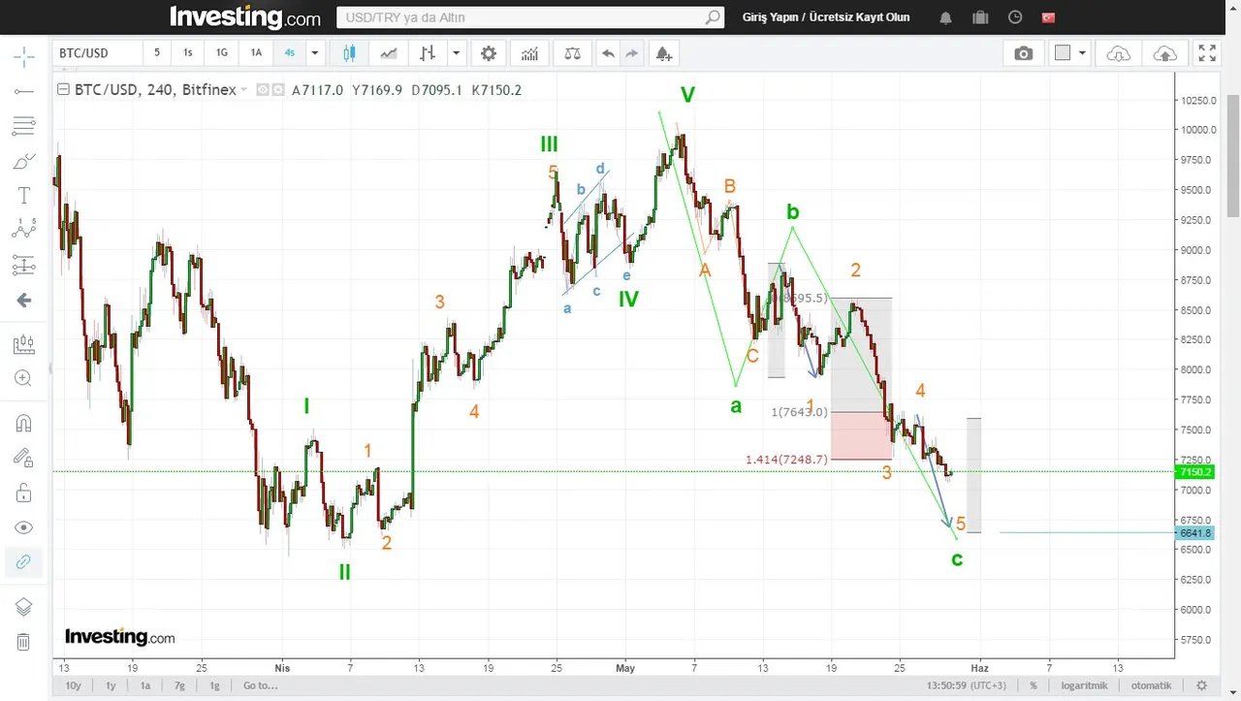The height and width of the screenshot is (701, 1241).
Task: Redo the chart action
Action: coord(632,53)
